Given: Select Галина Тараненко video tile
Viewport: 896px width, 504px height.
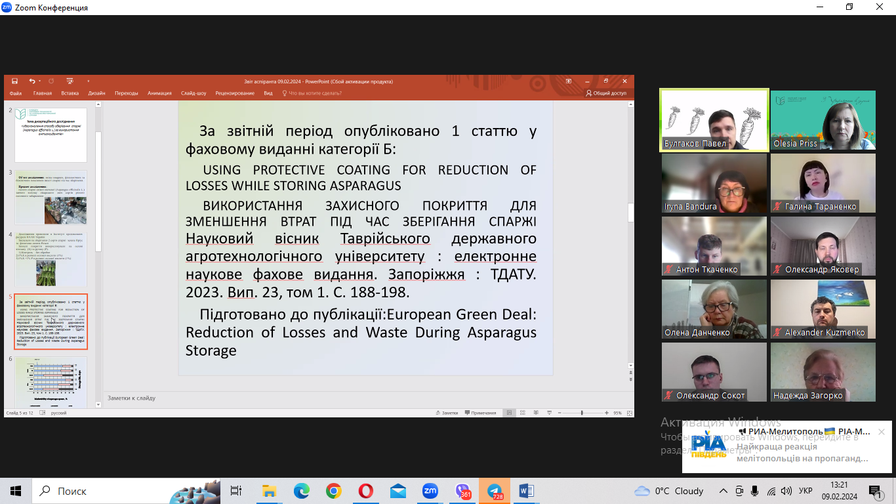Looking at the screenshot, I should [823, 183].
